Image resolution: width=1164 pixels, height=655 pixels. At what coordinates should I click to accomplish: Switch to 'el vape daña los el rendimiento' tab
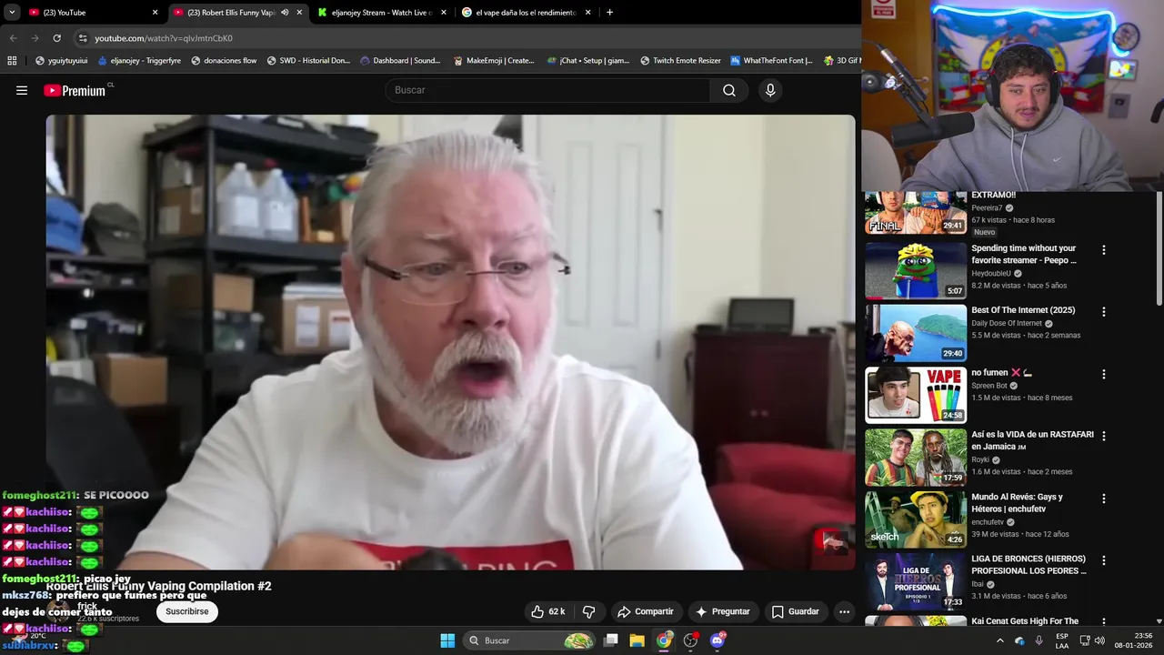(x=526, y=13)
